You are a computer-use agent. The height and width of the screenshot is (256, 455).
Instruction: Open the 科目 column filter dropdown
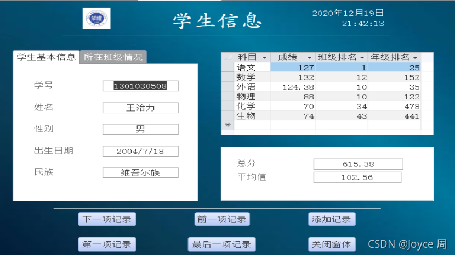tap(264, 58)
